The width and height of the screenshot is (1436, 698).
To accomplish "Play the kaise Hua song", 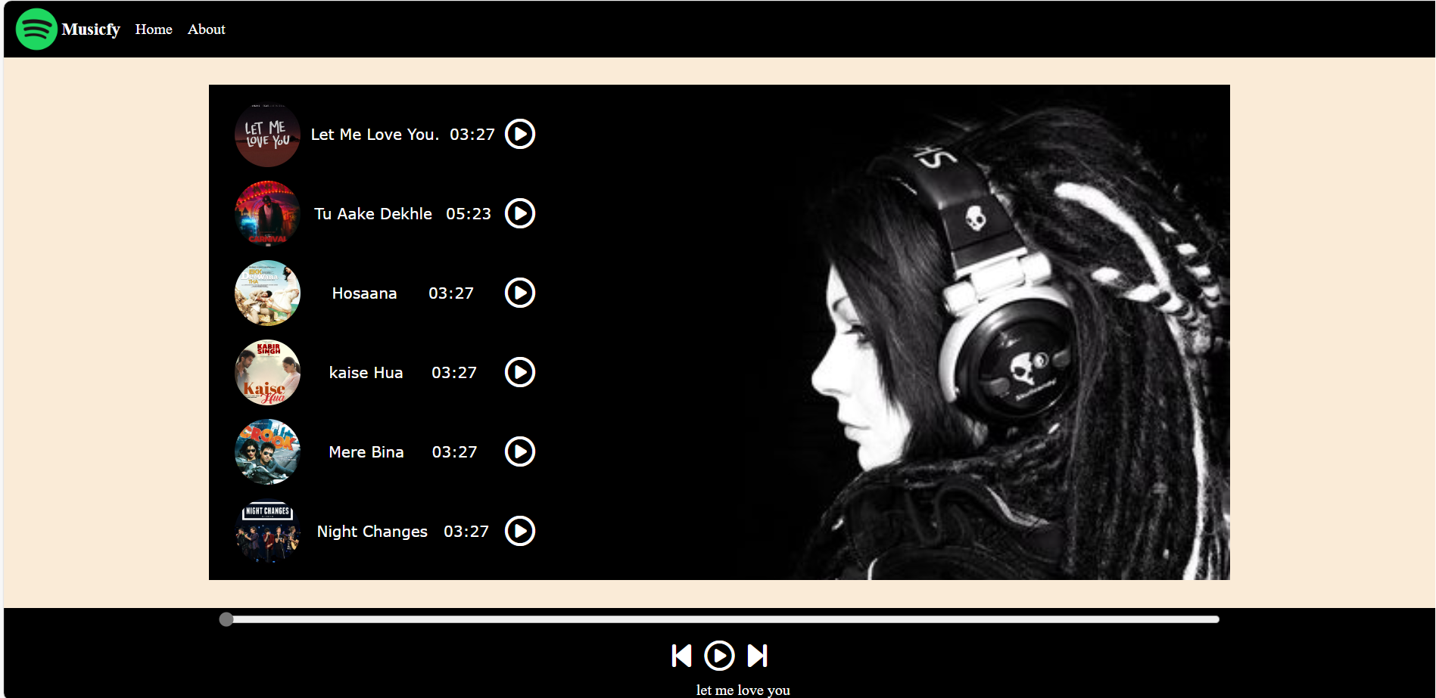I will coord(519,373).
